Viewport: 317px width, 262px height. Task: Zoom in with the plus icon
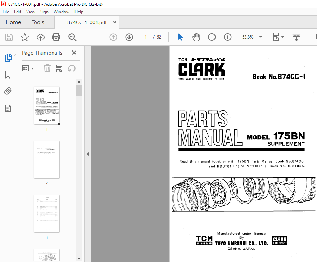pyautogui.click(x=228, y=37)
